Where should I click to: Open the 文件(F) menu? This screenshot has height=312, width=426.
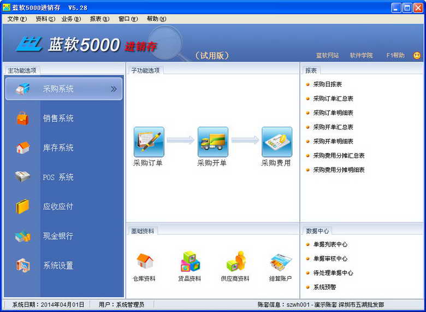[x=17, y=19]
